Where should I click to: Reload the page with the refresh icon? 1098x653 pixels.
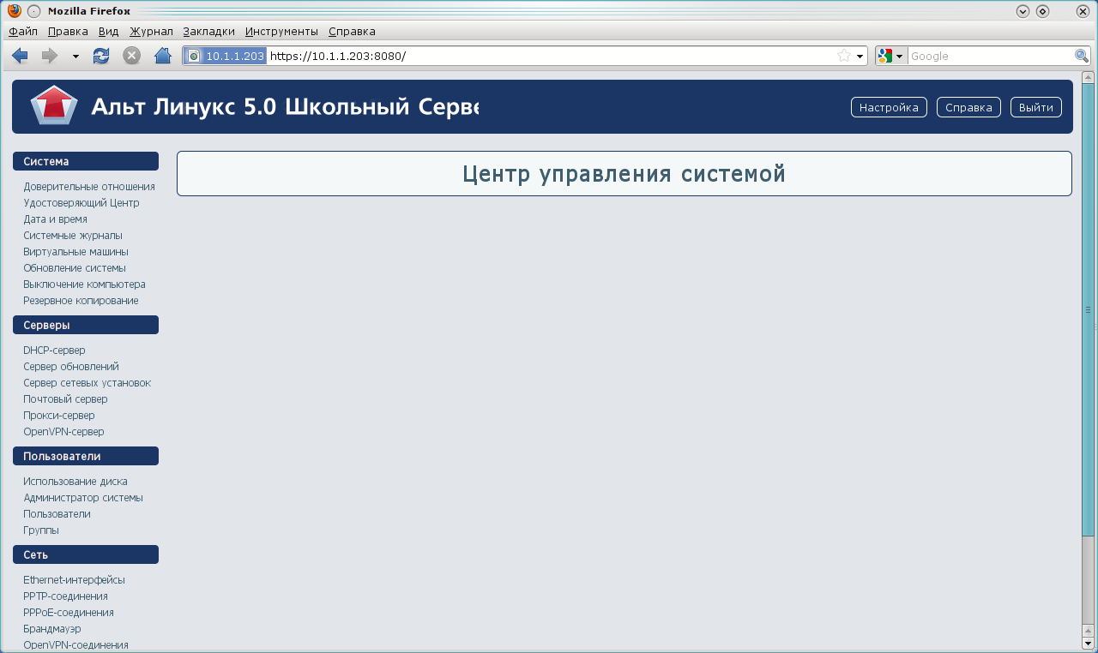tap(101, 56)
